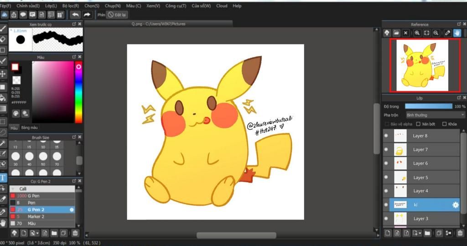Clear the Reference image with X icon
Screen dimensions: 467x246
tap(405, 33)
